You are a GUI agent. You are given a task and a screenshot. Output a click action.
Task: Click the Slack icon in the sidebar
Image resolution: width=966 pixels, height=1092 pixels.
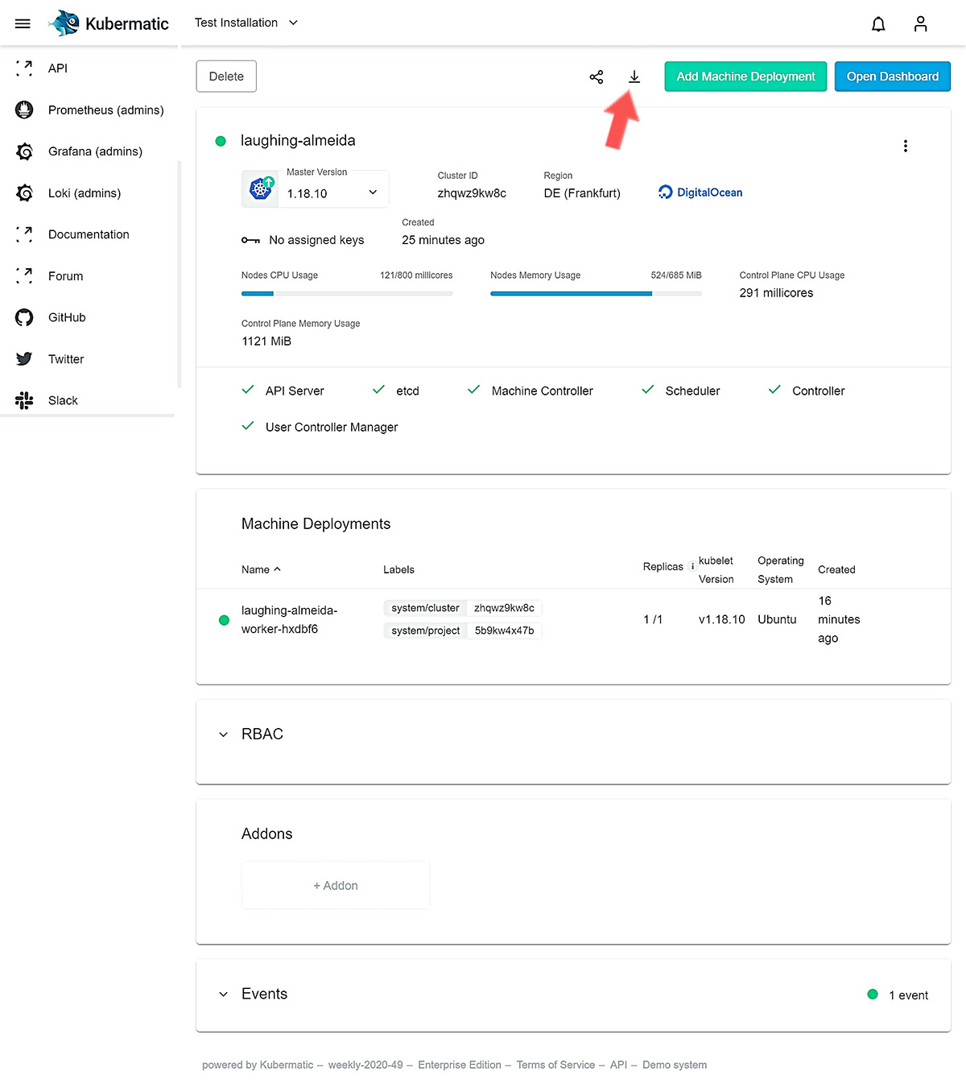pyautogui.click(x=24, y=399)
